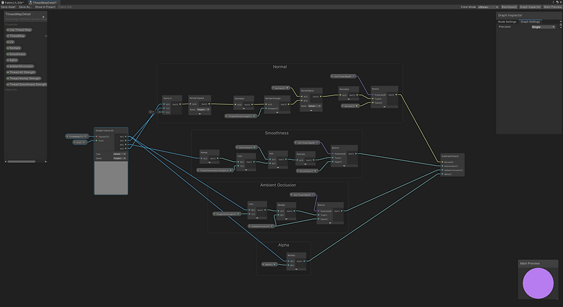The image size is (563, 307).
Task: Select the UV blackboard property
Action: pos(10,42)
